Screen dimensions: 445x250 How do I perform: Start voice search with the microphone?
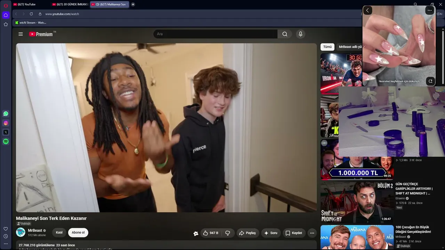tap(300, 34)
